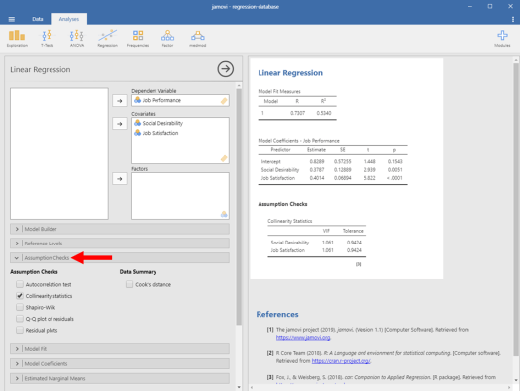This screenshot has width=520, height=391.
Task: Click the Intercept estimate 0.8289
Action: (x=317, y=161)
